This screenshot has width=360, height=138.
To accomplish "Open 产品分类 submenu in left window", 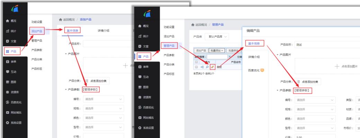I will coord(37,59).
